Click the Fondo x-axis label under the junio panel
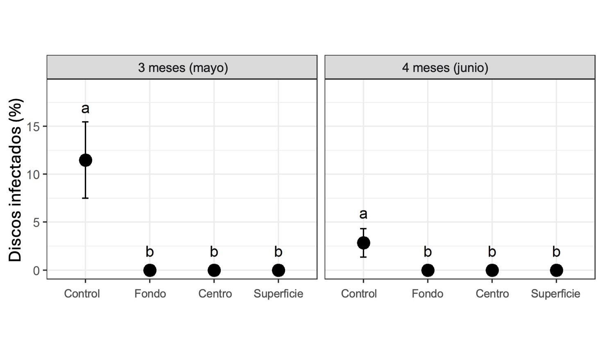The width and height of the screenshot is (603, 339). 427,294
